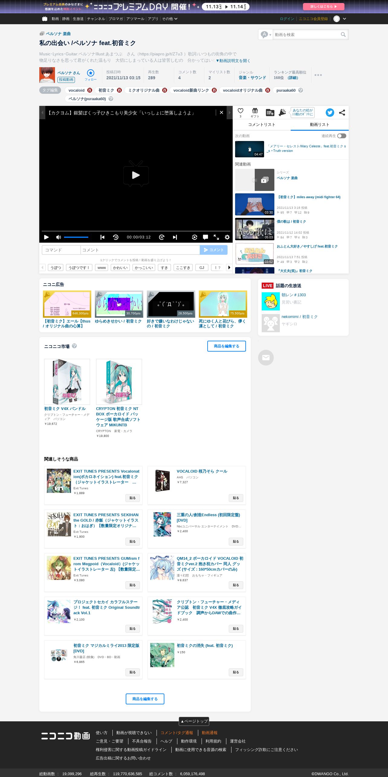Skip to previous video
The height and width of the screenshot is (777, 388).
coord(102,237)
